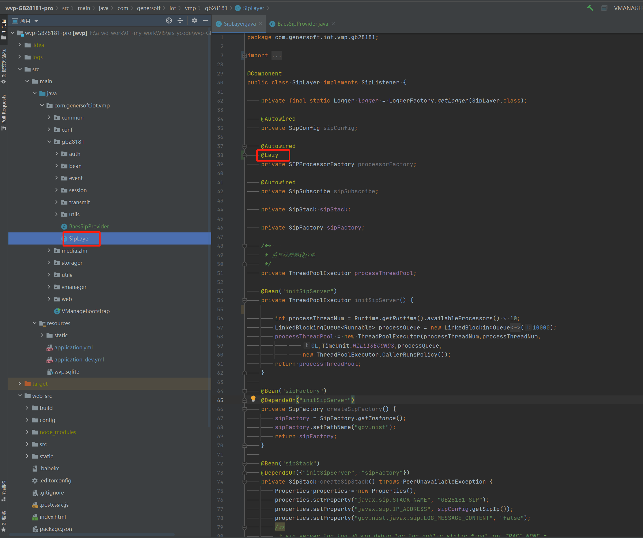Click the intention light bulb on line 65
This screenshot has height=538, width=643.
pos(253,398)
